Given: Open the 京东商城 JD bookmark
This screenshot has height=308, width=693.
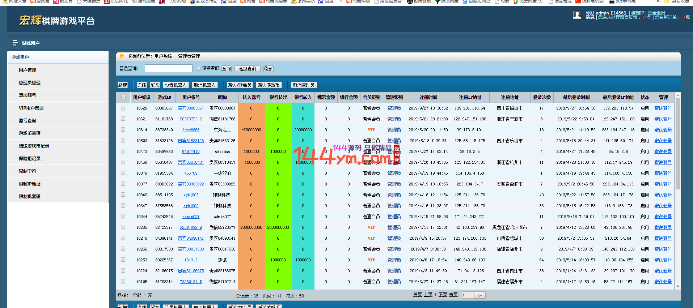Looking at the screenshot, I should pos(116,1).
